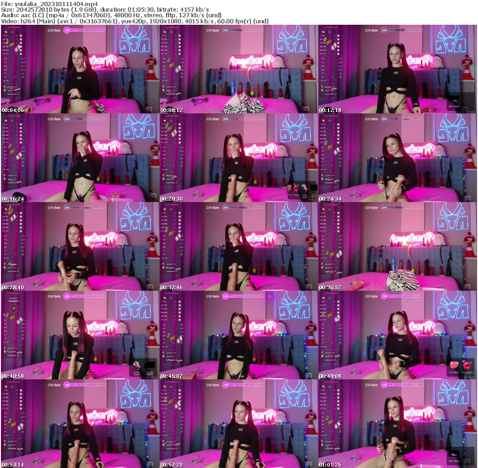Select the kiss reaction for 11-50 Tokens

click(467, 364)
